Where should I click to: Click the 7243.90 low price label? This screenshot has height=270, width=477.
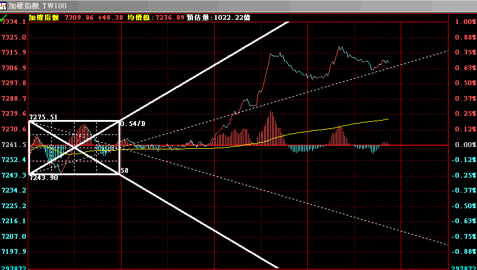tap(43, 178)
